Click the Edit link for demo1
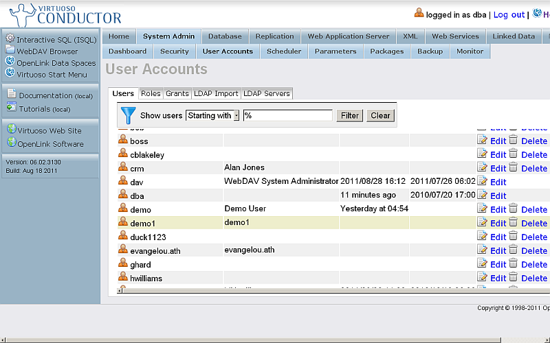 (x=498, y=224)
